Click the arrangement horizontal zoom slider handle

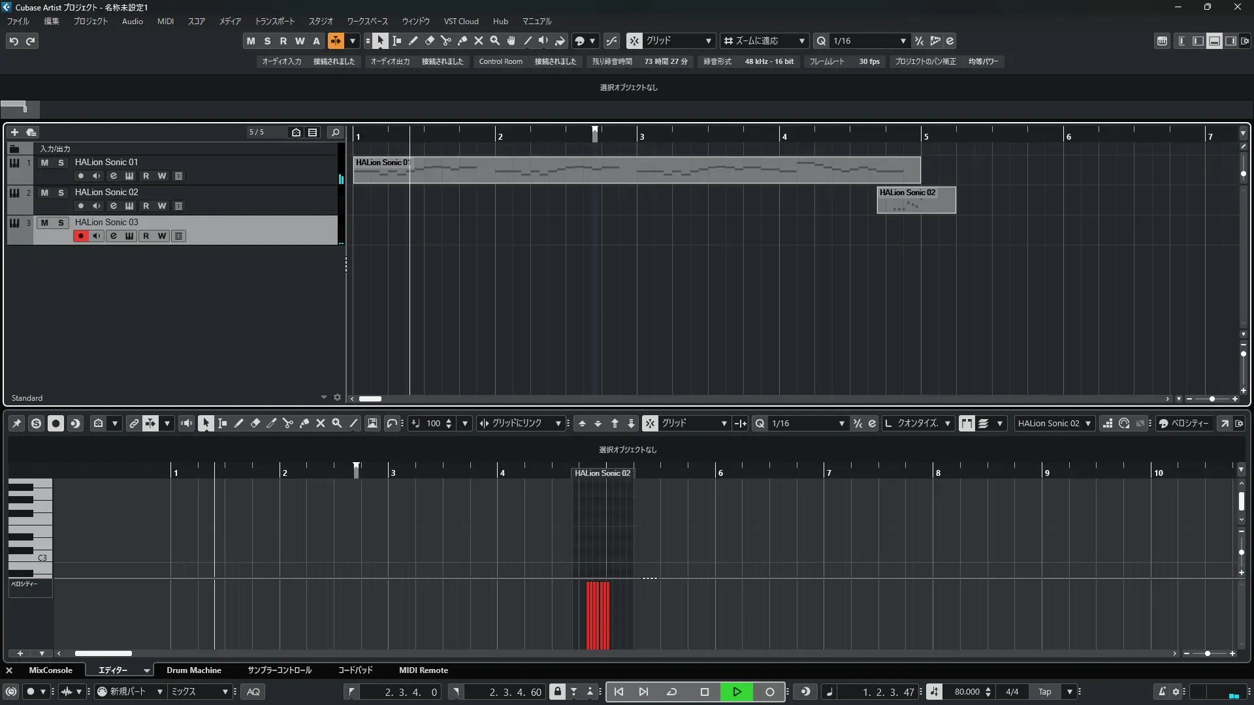point(1212,399)
